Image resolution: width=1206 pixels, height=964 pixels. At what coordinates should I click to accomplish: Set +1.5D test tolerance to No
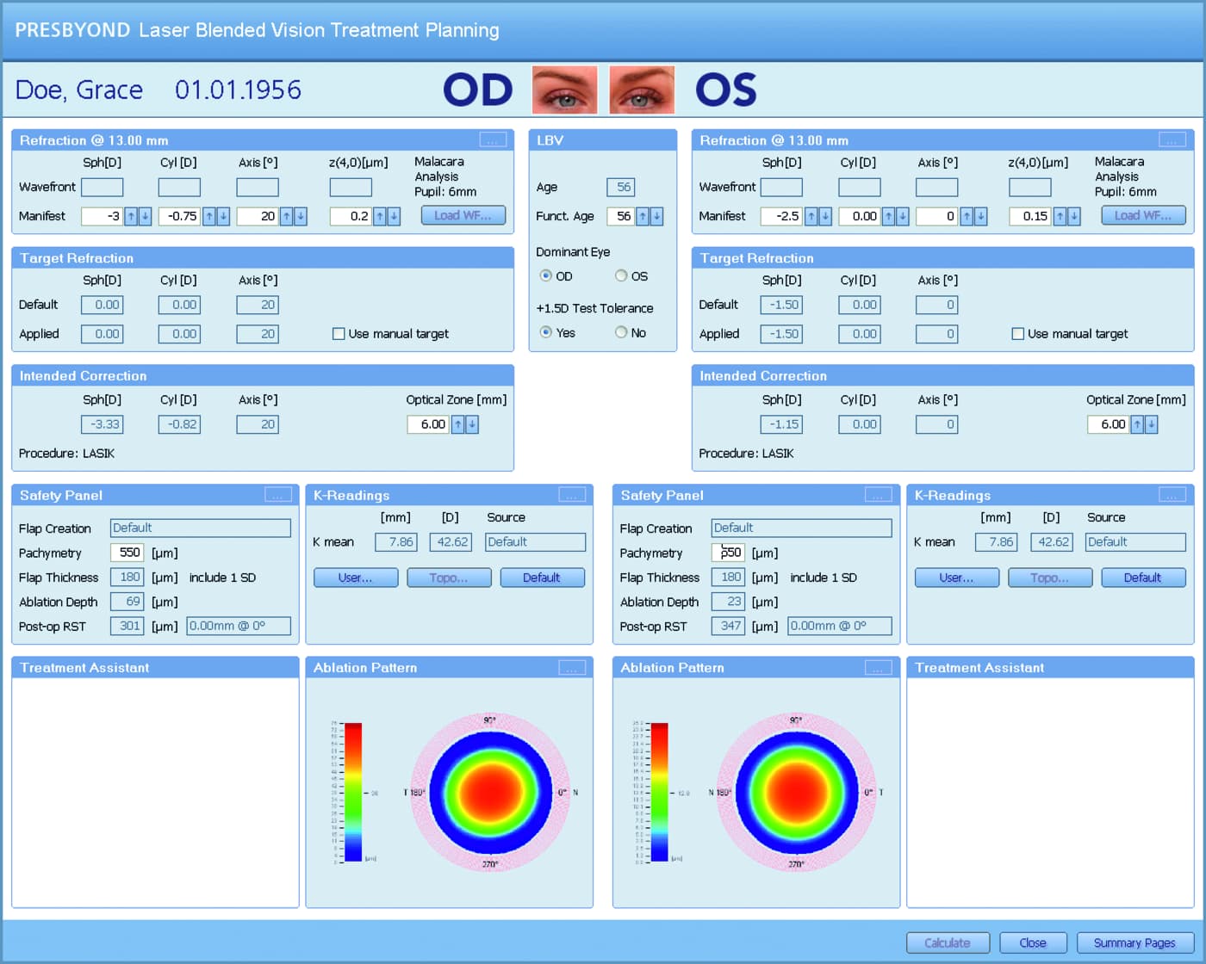[621, 332]
